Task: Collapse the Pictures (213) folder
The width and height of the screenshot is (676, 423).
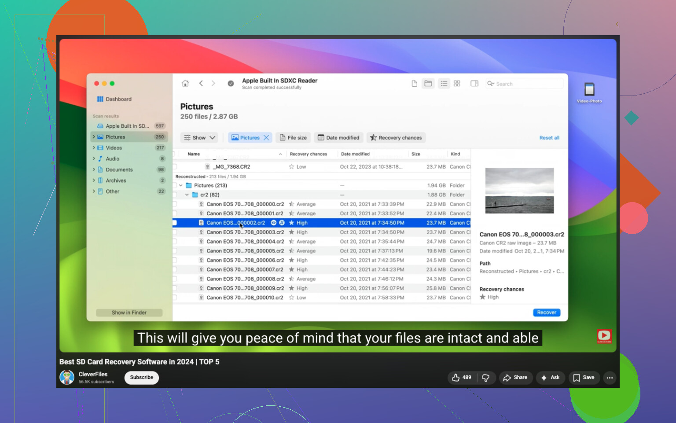Action: coord(181,185)
